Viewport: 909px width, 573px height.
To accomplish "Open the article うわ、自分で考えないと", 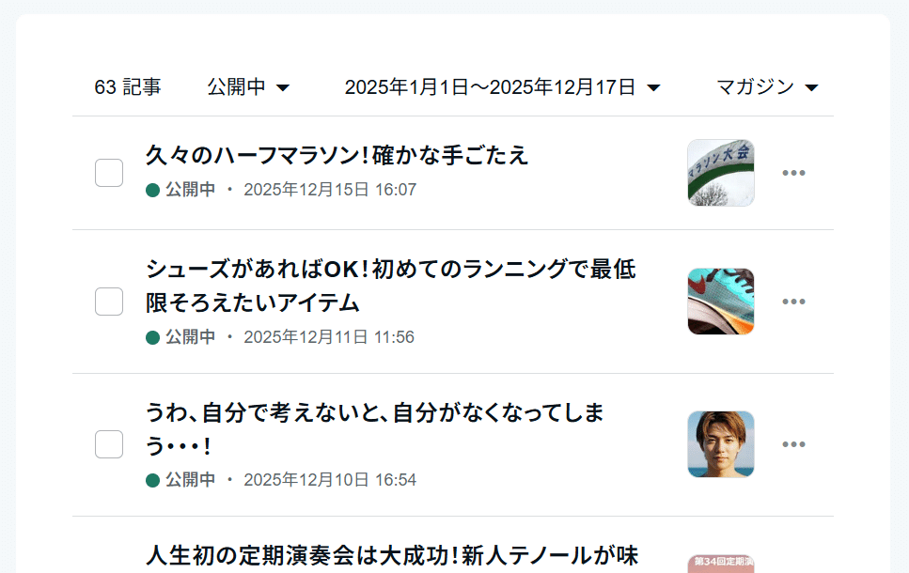I will [374, 429].
